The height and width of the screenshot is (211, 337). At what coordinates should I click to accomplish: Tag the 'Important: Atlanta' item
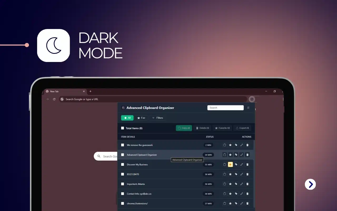point(236,184)
